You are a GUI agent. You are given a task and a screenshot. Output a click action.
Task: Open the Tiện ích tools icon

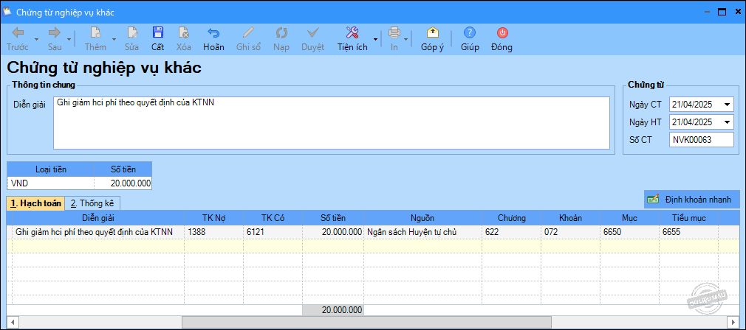[352, 32]
